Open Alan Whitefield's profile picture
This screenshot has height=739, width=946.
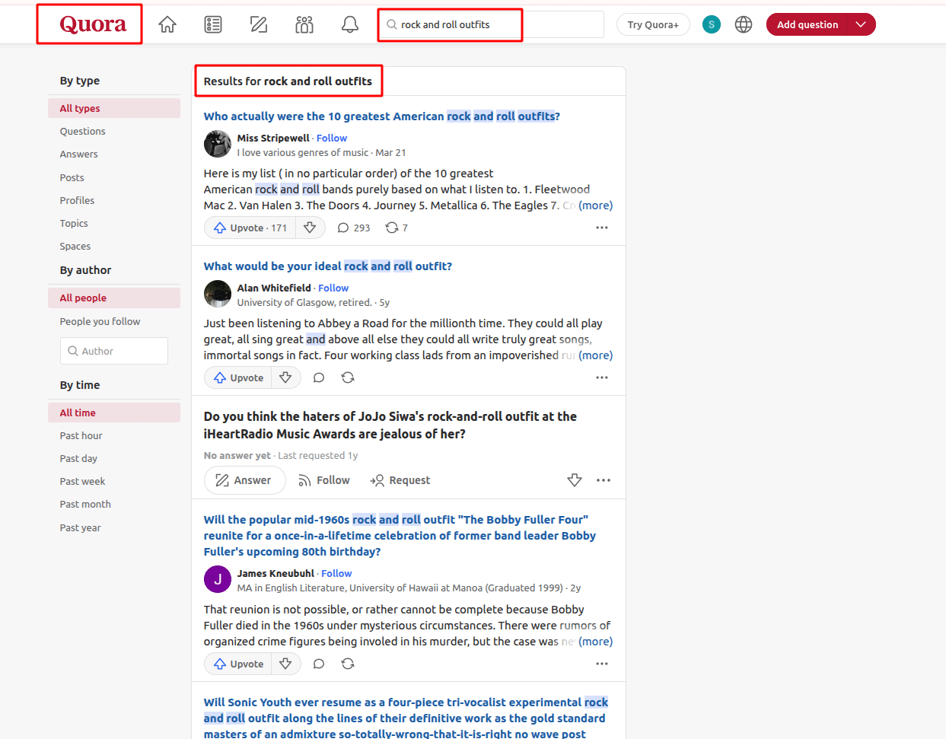(x=218, y=294)
